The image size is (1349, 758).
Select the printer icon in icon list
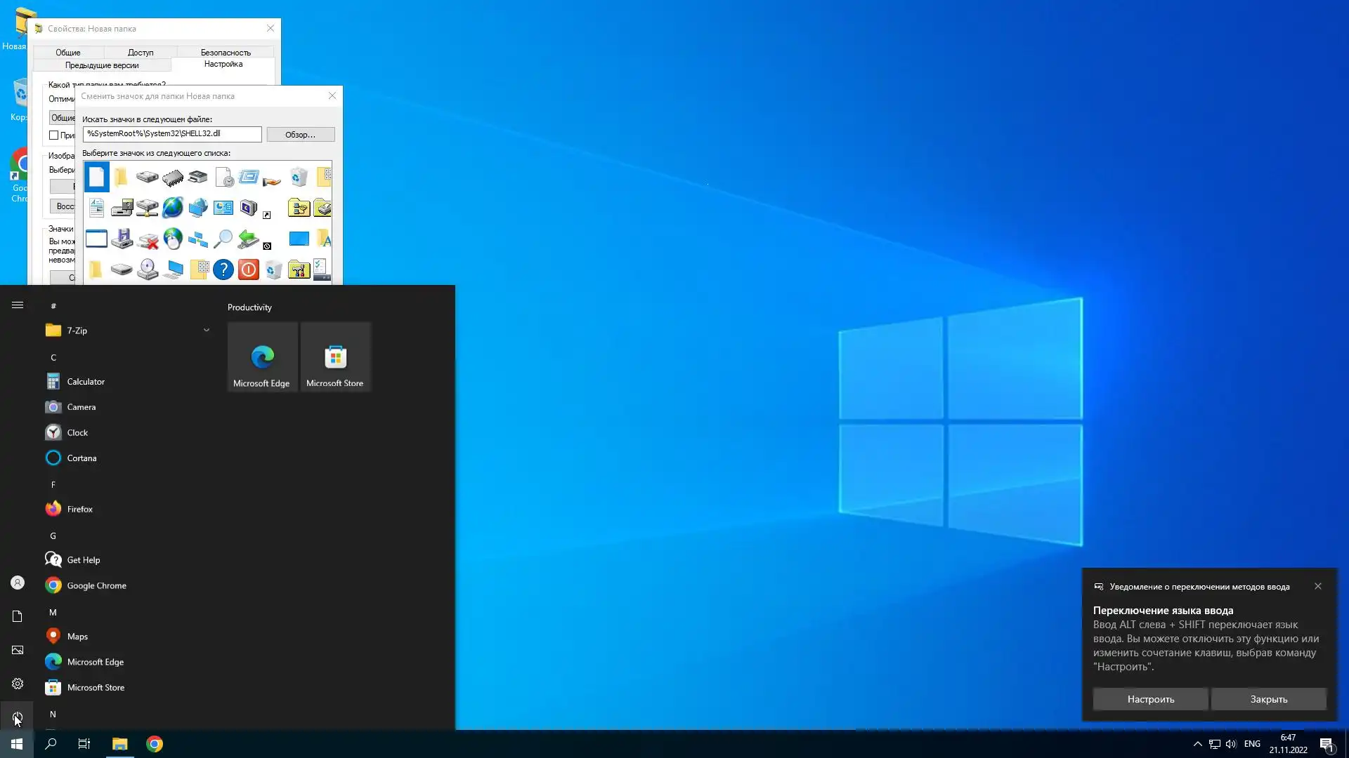coord(198,177)
